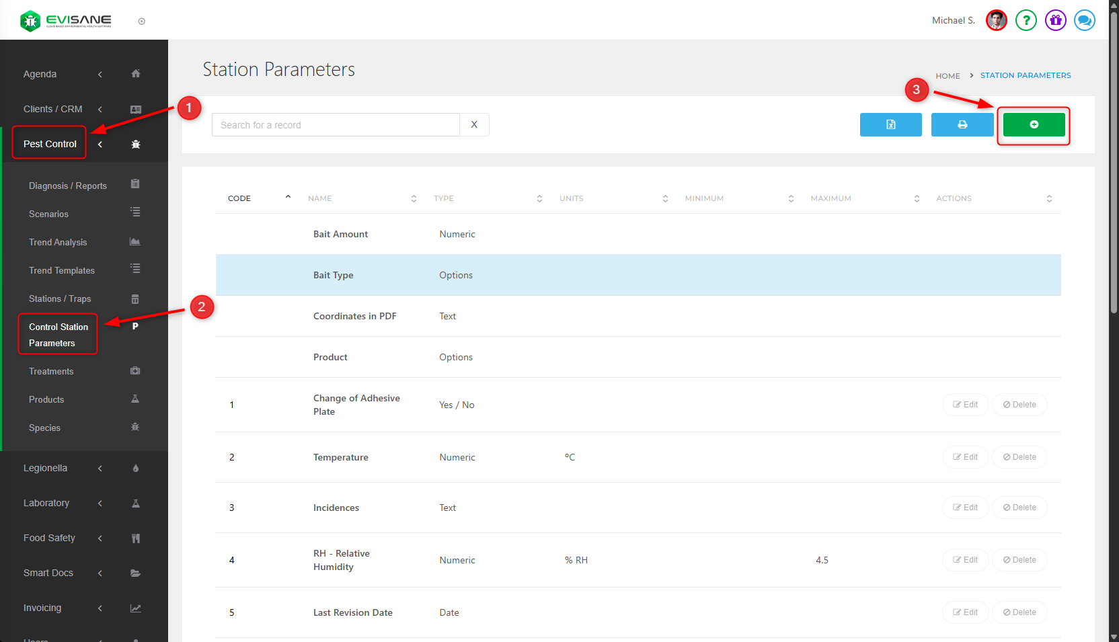Click the blue print button
1119x642 pixels.
pyautogui.click(x=962, y=124)
